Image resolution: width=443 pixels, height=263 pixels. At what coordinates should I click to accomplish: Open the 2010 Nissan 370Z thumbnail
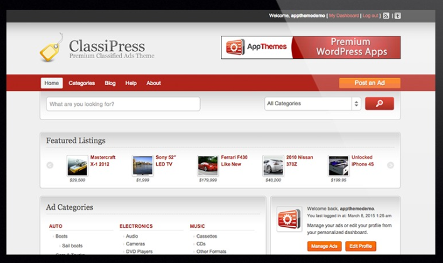click(273, 165)
